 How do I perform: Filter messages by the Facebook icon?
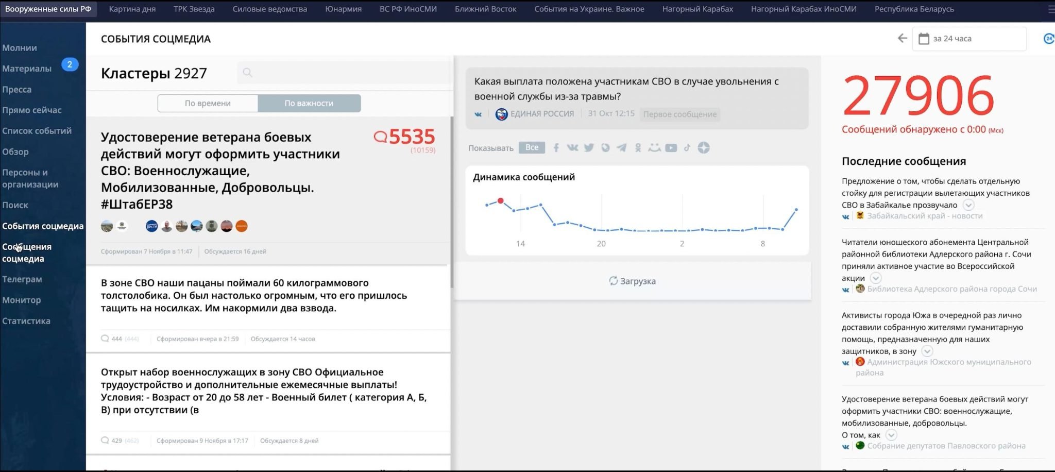pyautogui.click(x=556, y=148)
